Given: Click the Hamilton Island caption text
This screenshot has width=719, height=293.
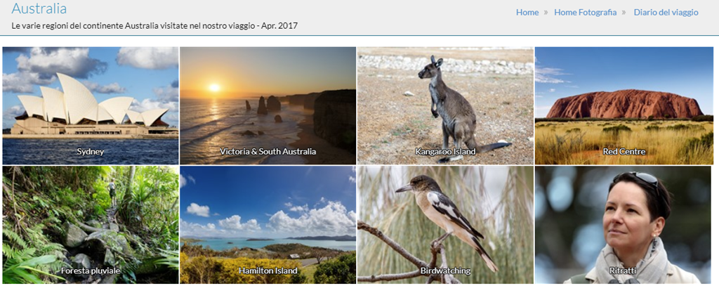Looking at the screenshot, I should (268, 271).
